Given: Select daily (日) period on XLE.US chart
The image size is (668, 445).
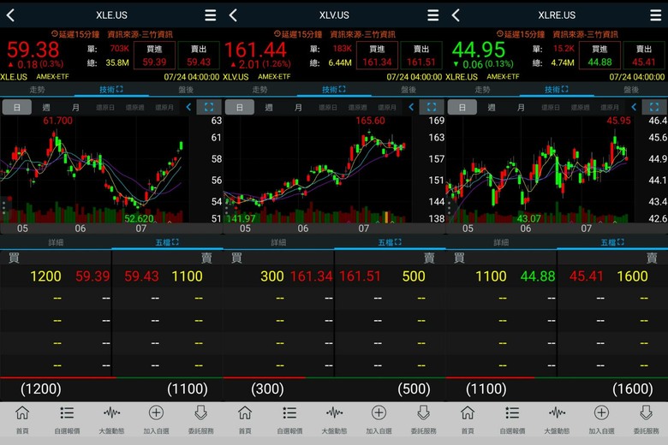Looking at the screenshot, I should [x=17, y=107].
